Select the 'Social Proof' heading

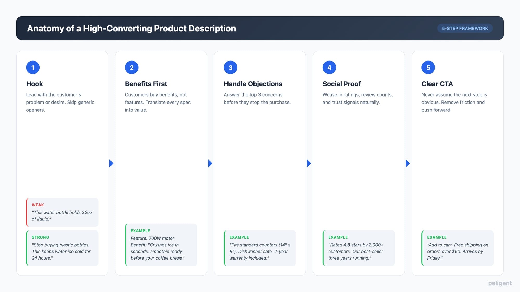pyautogui.click(x=342, y=84)
